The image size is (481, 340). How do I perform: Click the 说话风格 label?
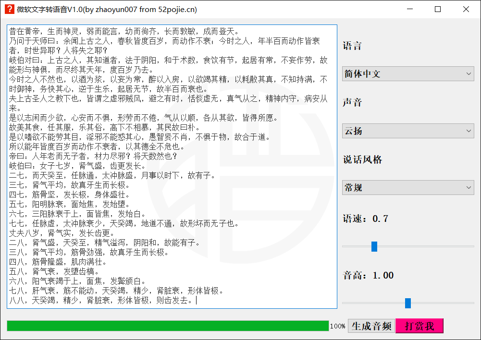click(362, 159)
